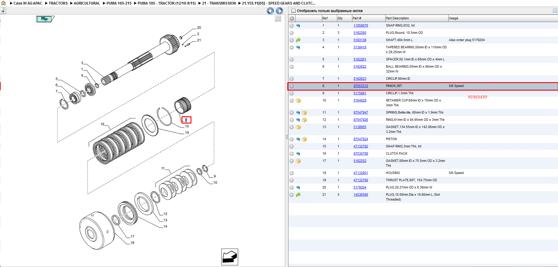Navigate back with the left arrow button
Viewport: 558px width, 267px height.
pyautogui.click(x=270, y=11)
